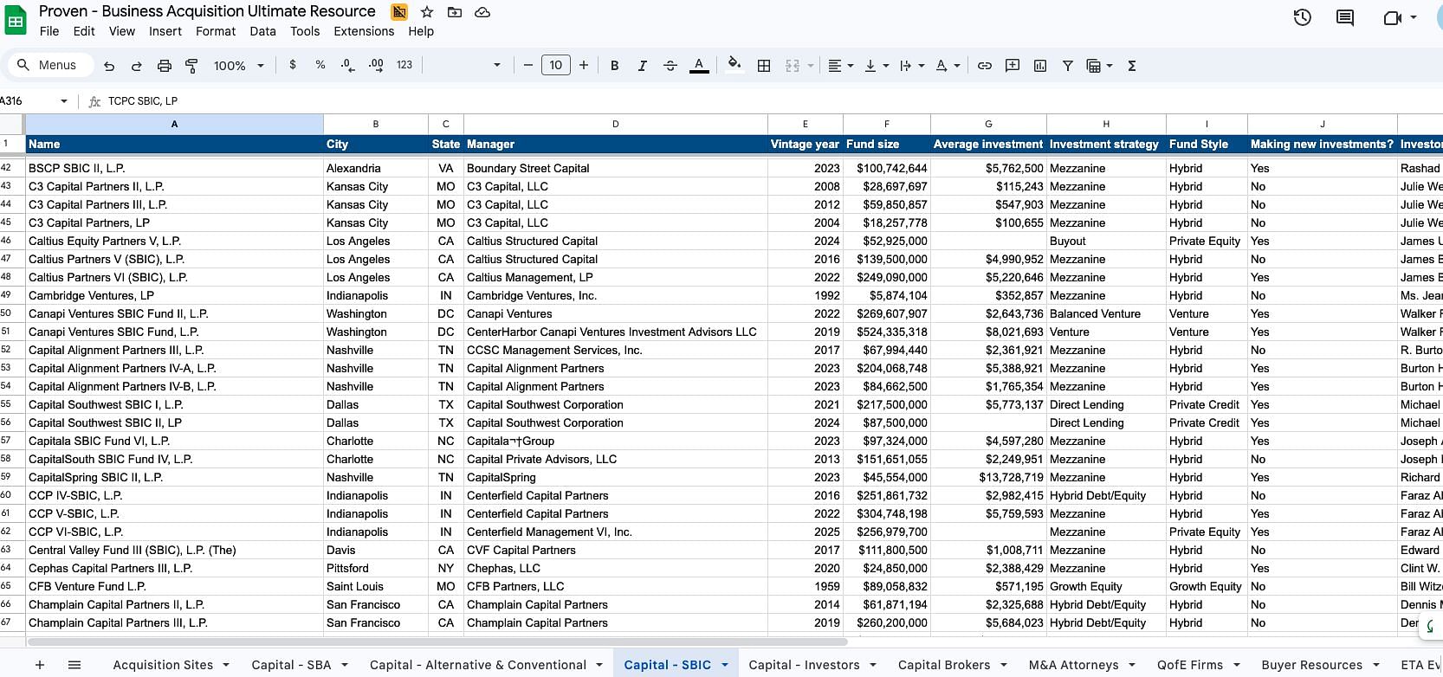1443x677 pixels.
Task: Open filter views dropdown
Action: 1099,66
